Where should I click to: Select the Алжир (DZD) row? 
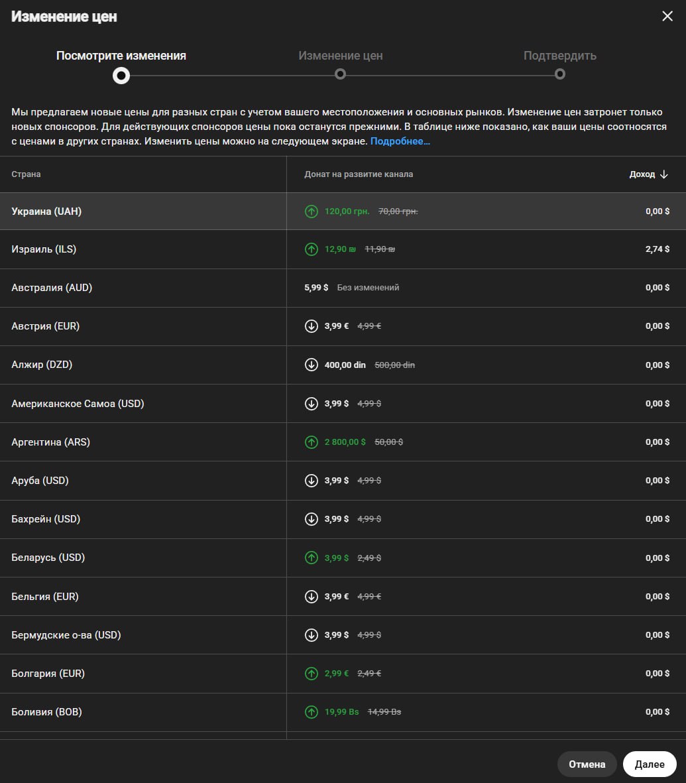[343, 365]
